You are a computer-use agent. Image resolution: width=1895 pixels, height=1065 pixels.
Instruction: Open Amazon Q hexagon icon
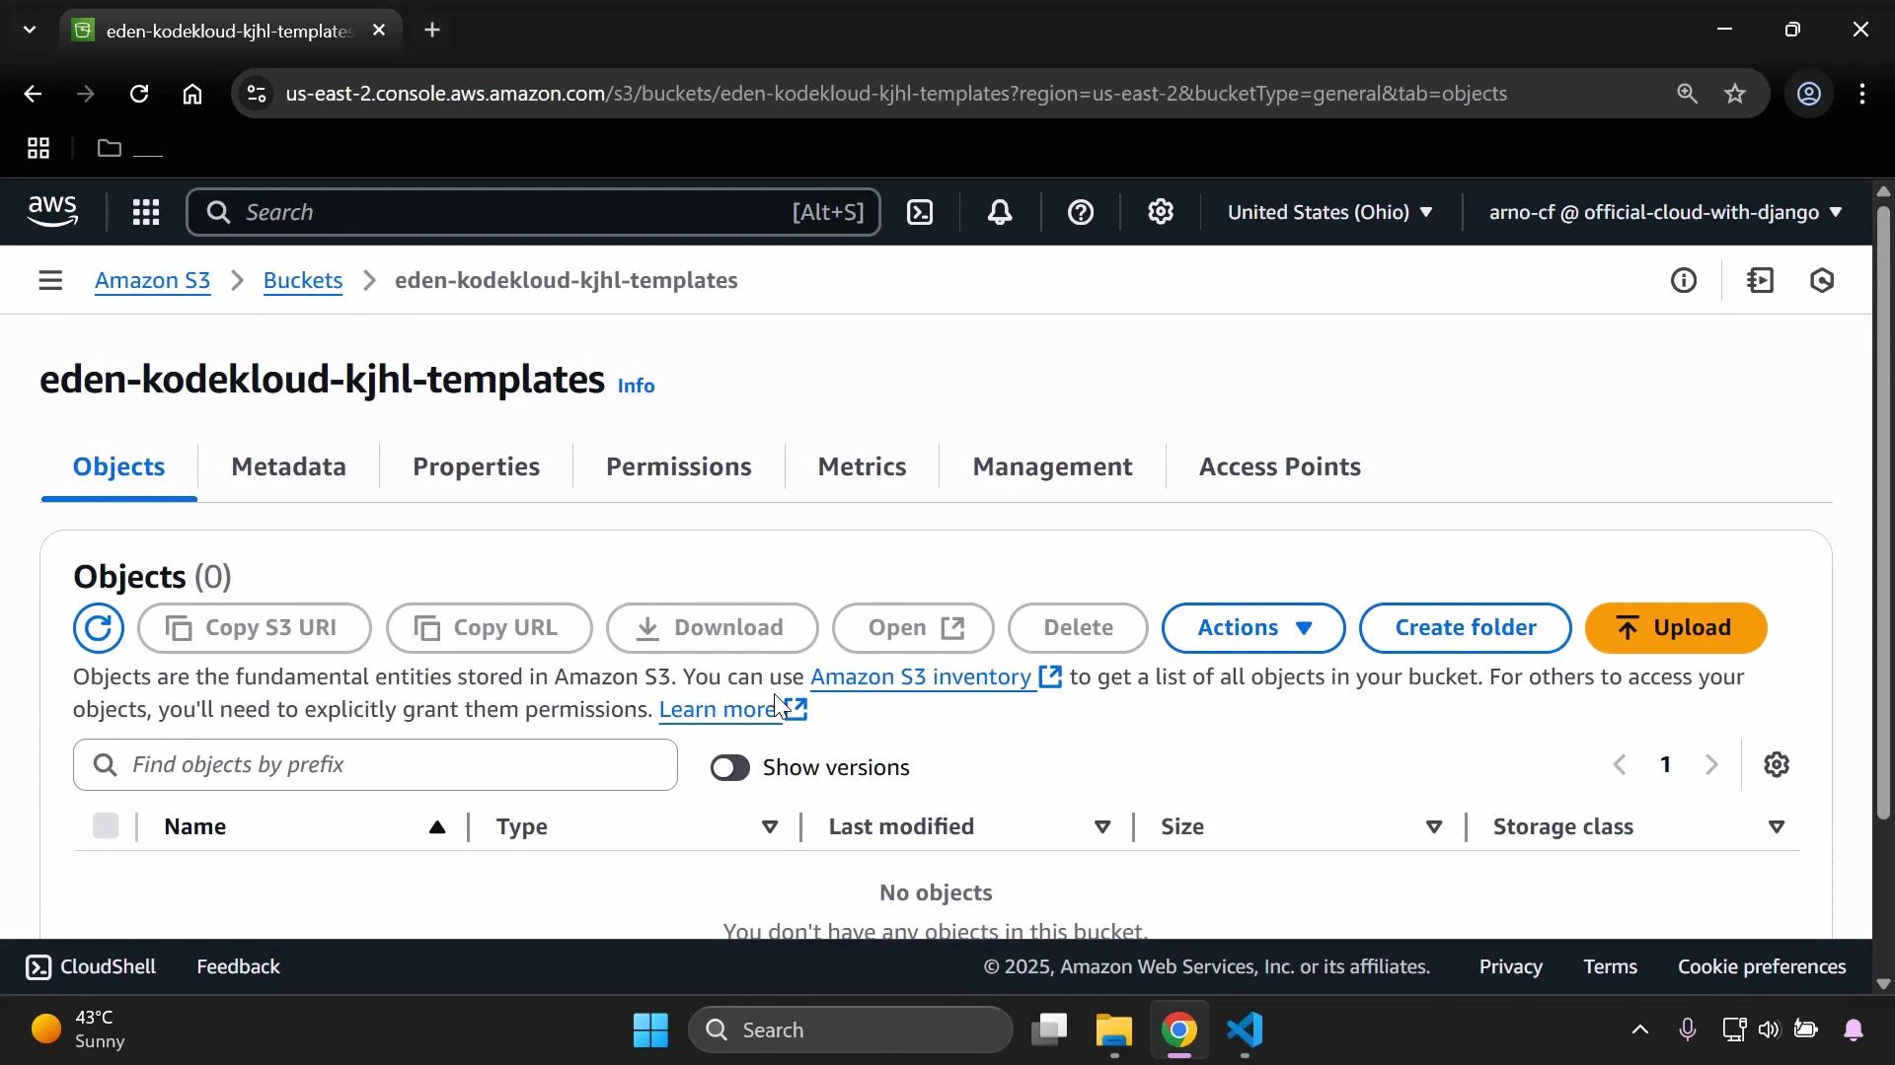[1823, 280]
